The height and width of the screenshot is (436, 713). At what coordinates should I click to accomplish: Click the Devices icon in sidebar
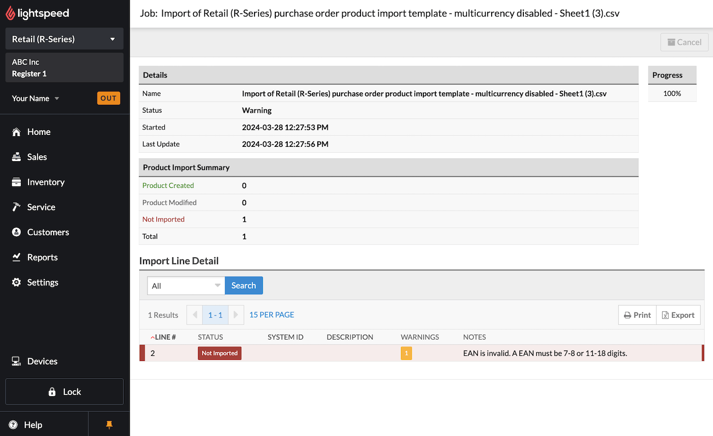[x=16, y=361]
